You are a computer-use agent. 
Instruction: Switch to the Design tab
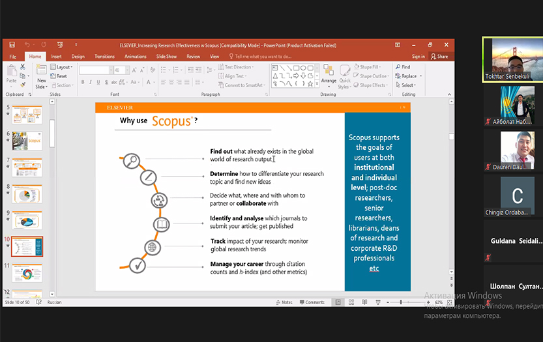click(x=78, y=57)
